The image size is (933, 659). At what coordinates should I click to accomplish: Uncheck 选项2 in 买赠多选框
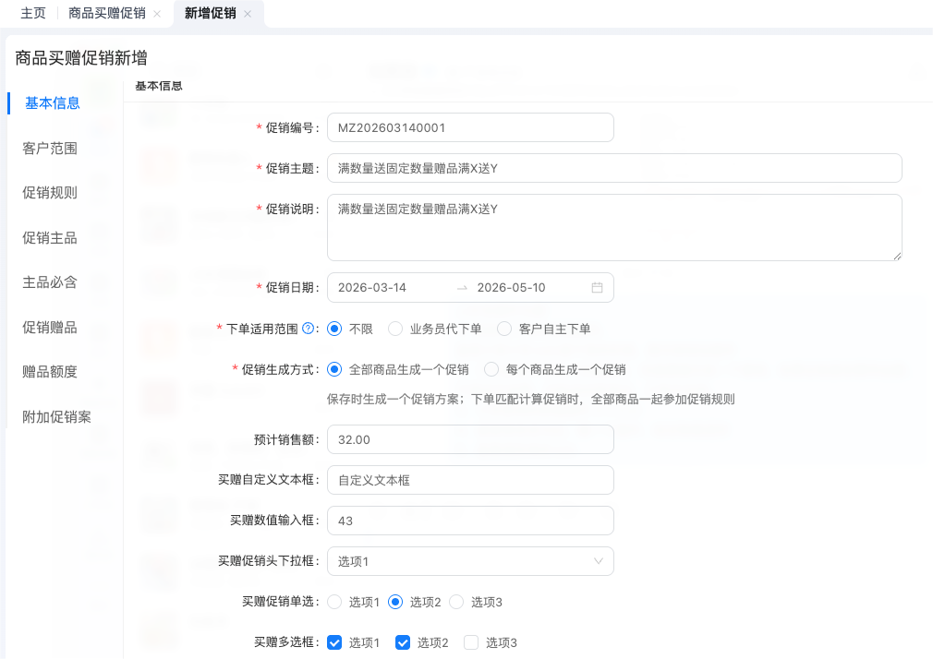(403, 642)
